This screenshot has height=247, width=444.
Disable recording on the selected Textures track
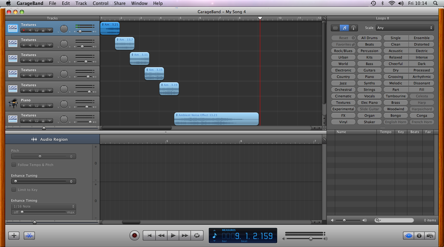pyautogui.click(x=23, y=30)
